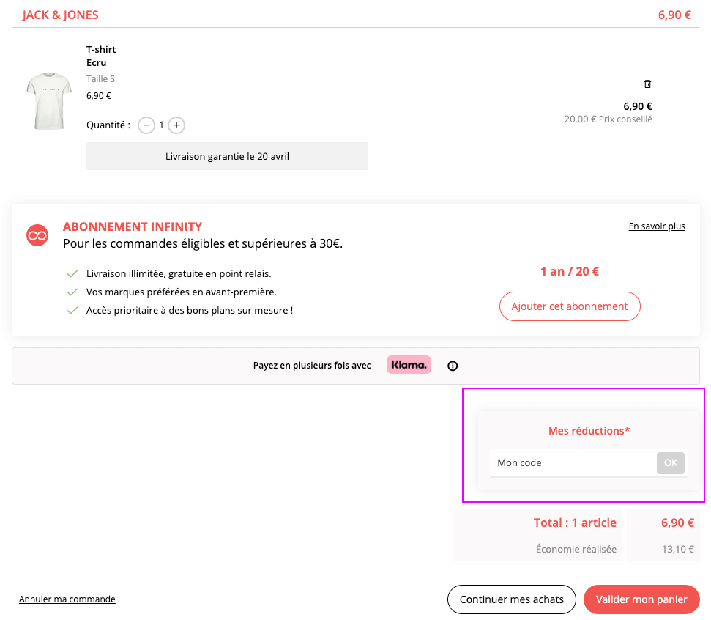Click 'Vos marques préférées en avant-première.' line

(x=182, y=292)
